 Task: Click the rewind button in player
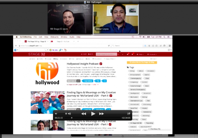(x=84, y=114)
